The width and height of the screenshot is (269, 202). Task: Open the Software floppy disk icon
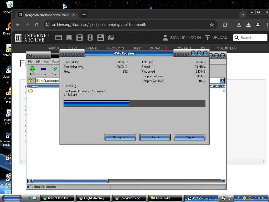point(101,38)
